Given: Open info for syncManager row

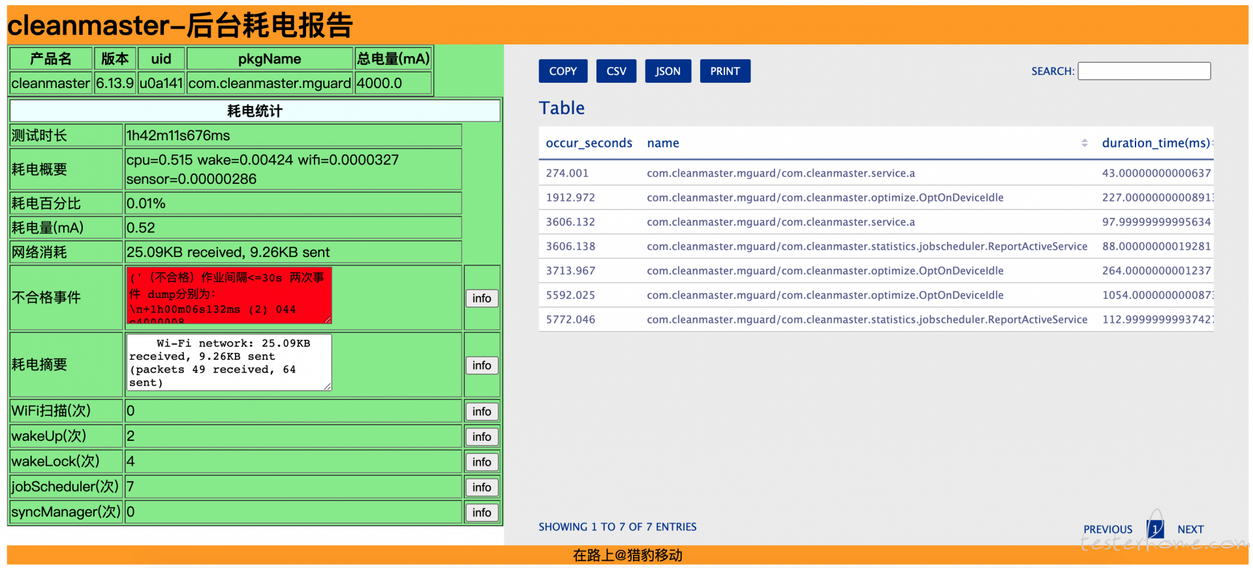Looking at the screenshot, I should [482, 513].
